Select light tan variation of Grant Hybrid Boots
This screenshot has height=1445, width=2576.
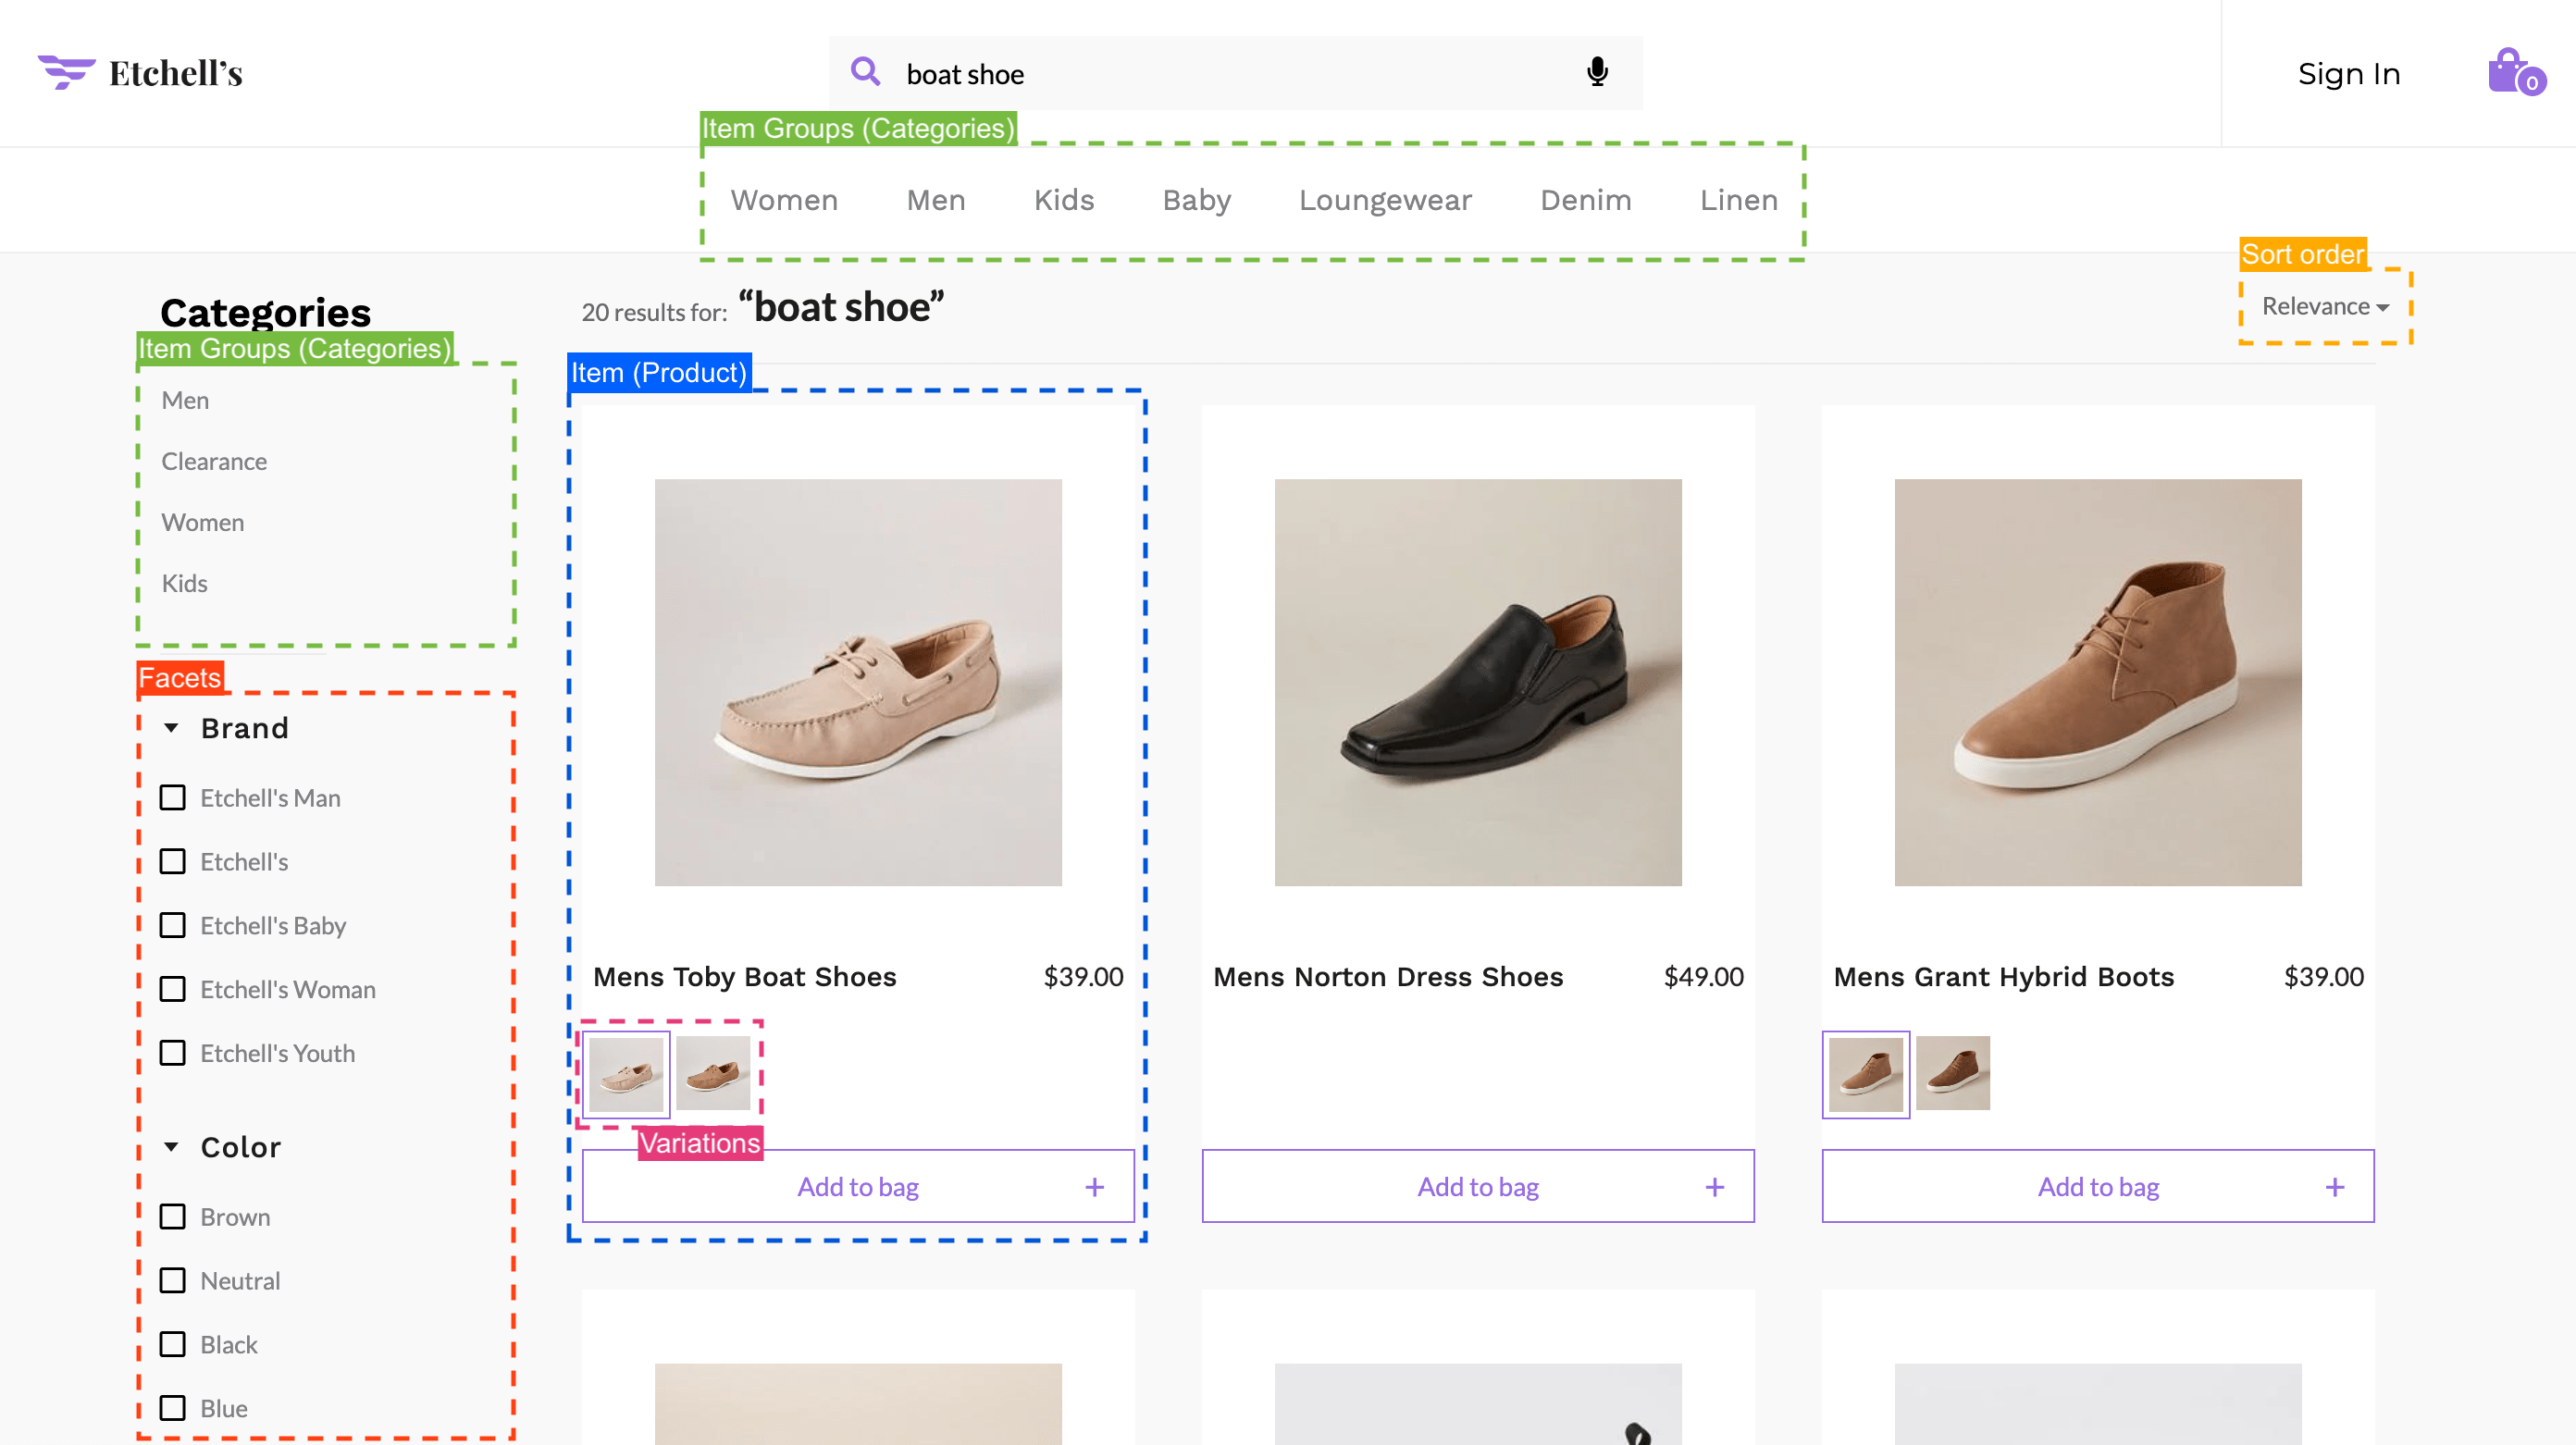1866,1074
